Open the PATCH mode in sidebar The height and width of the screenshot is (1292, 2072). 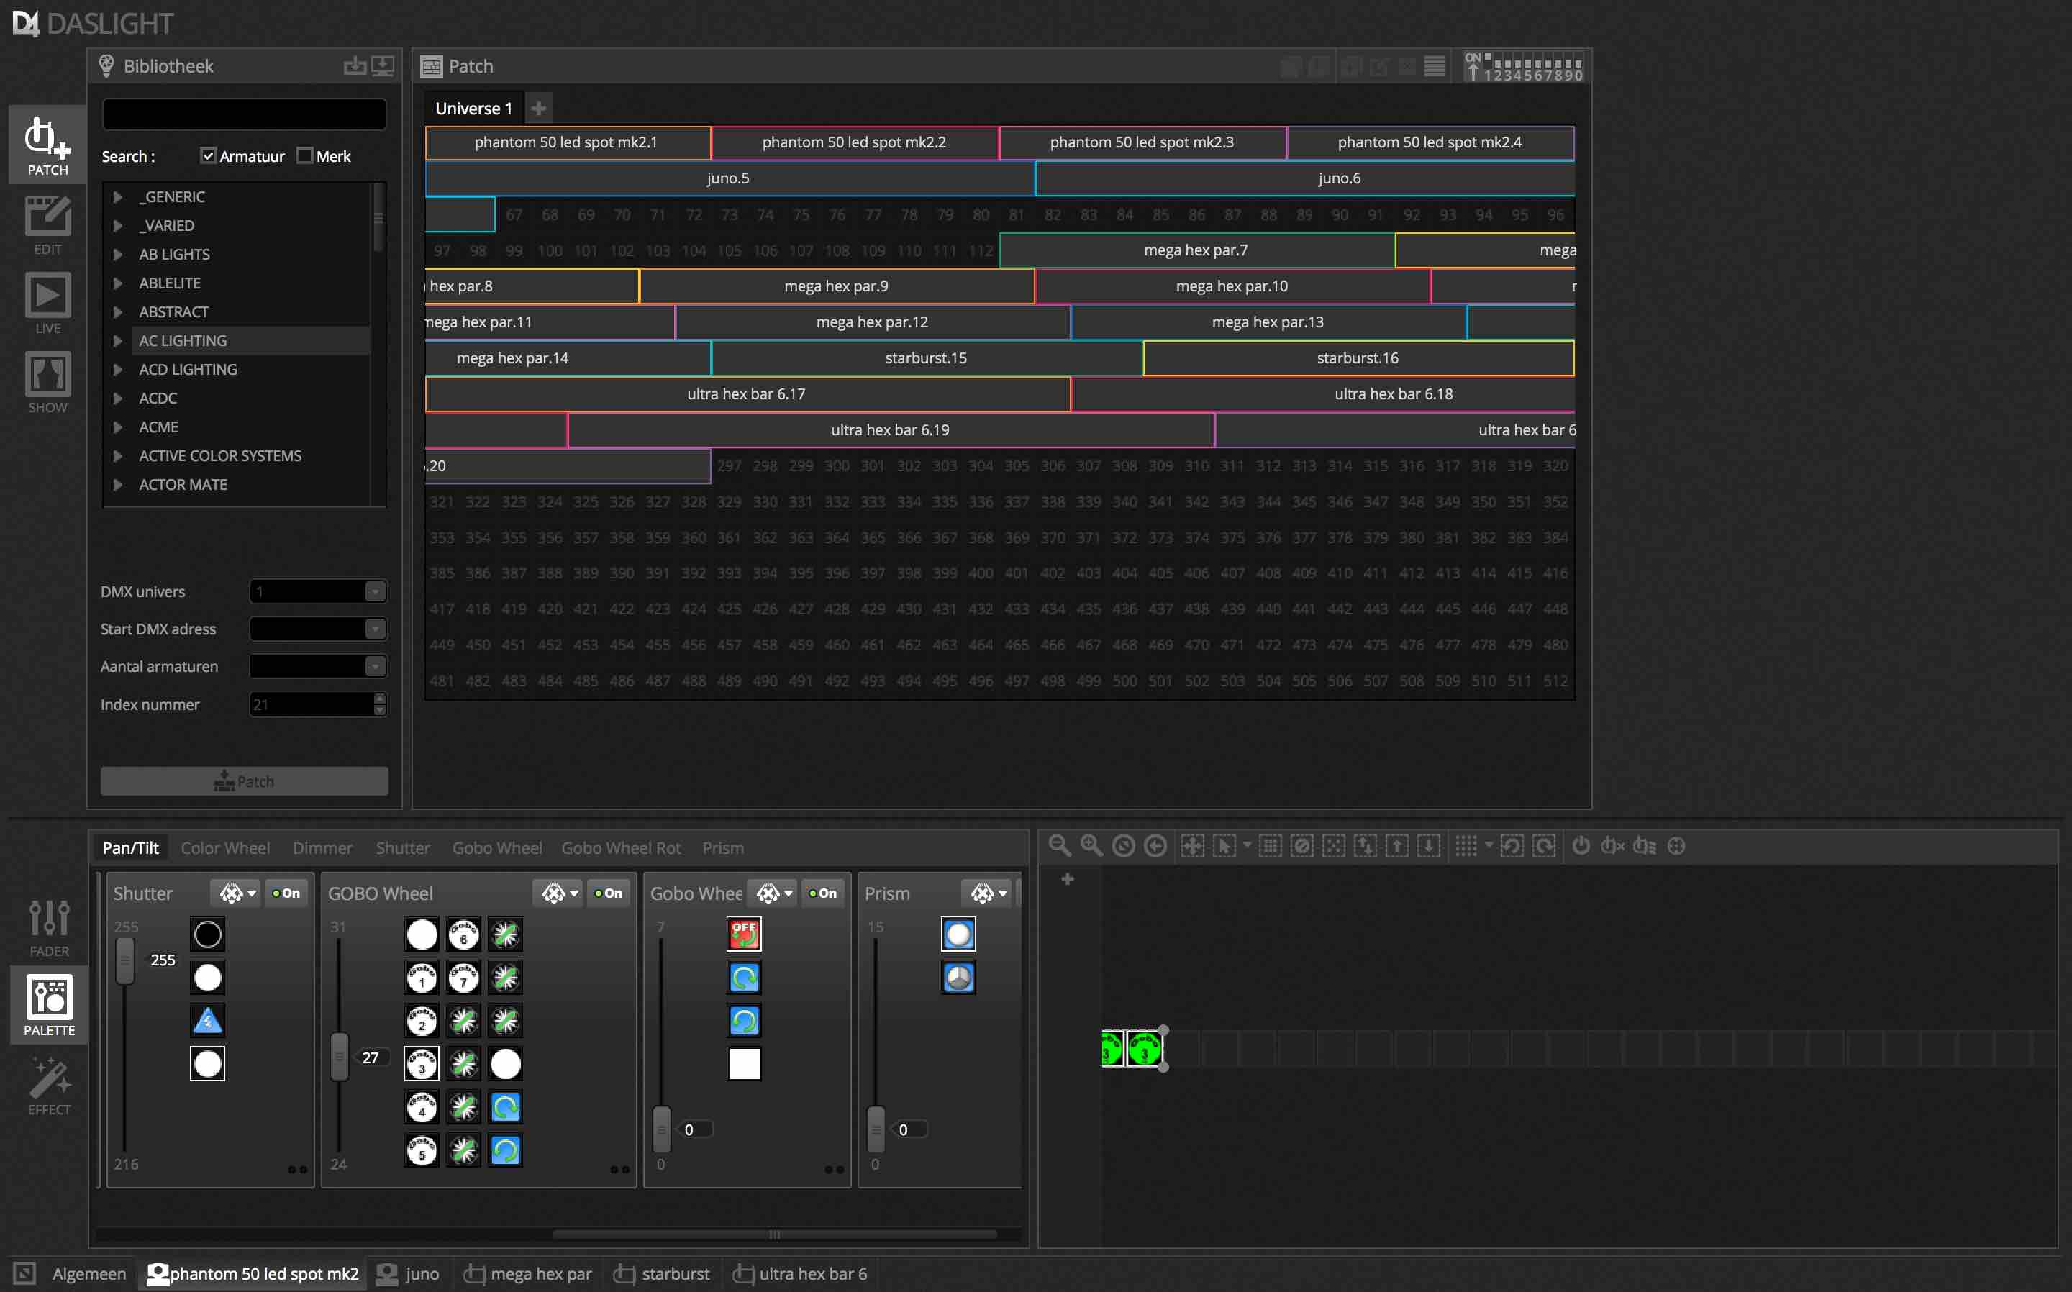48,145
